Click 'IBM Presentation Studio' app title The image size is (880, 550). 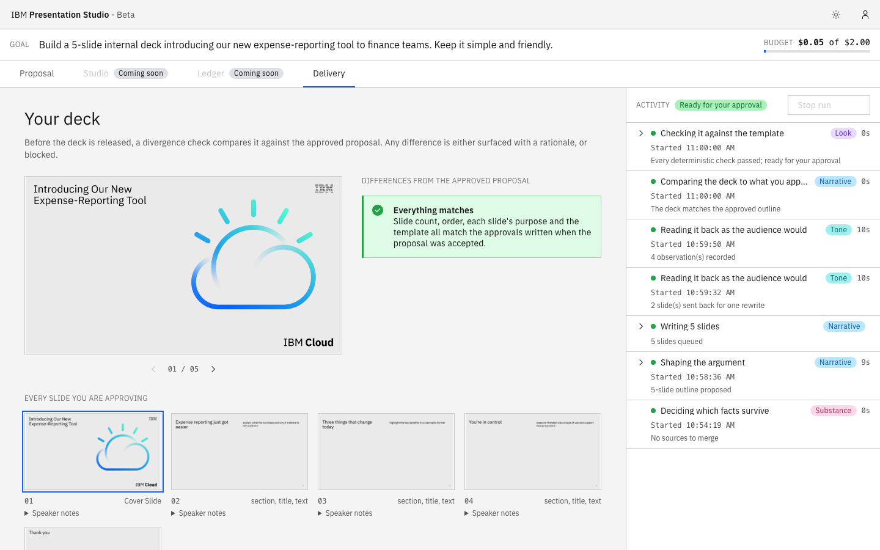[60, 15]
